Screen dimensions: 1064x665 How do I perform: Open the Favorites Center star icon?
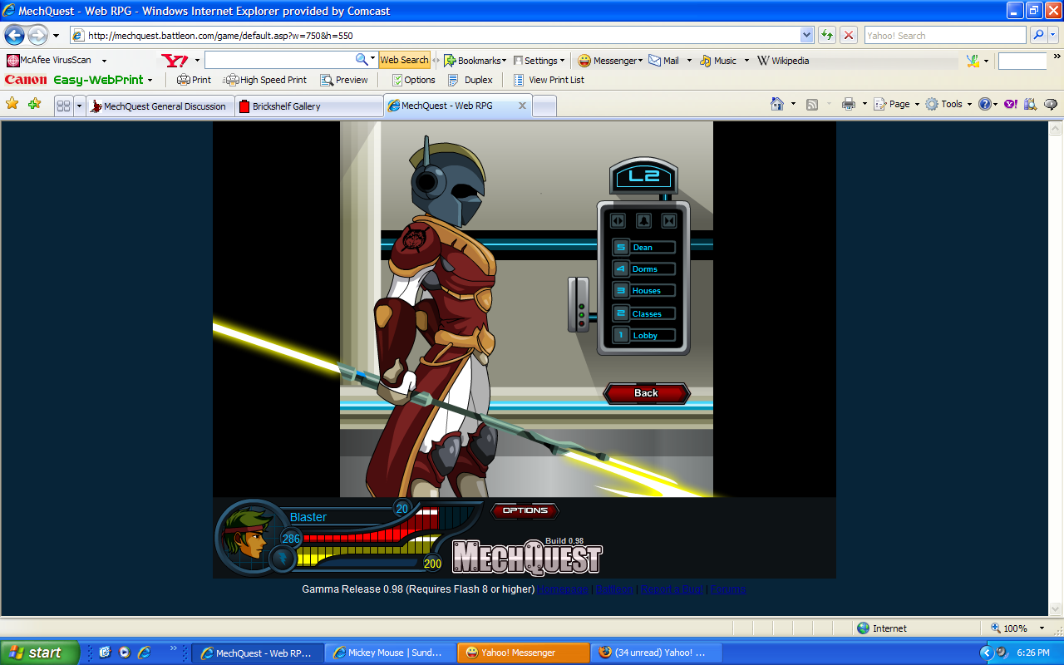12,104
